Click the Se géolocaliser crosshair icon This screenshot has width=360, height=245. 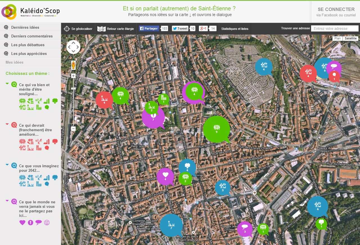click(67, 29)
